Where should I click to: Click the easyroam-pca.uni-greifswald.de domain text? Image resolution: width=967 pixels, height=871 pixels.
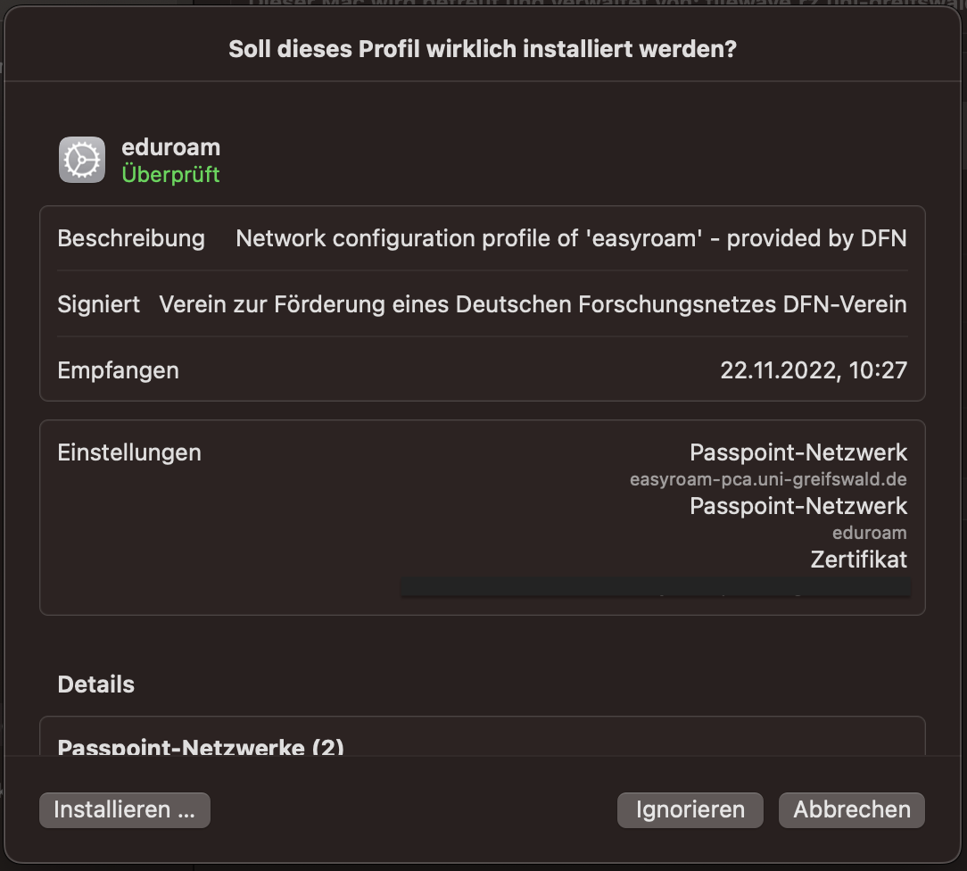point(767,480)
